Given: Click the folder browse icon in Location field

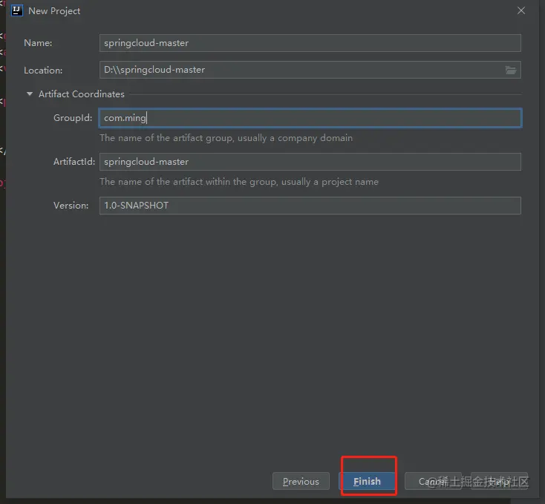Looking at the screenshot, I should click(x=510, y=71).
